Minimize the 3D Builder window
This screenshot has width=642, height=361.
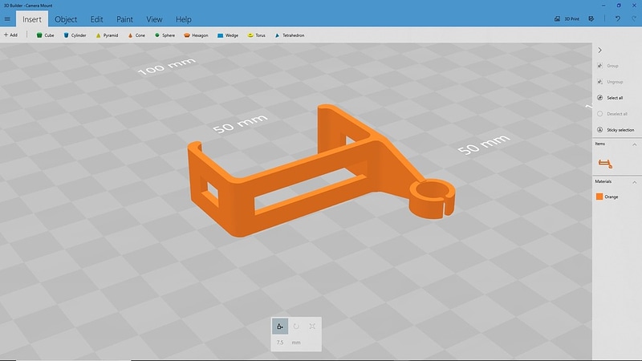pos(603,6)
